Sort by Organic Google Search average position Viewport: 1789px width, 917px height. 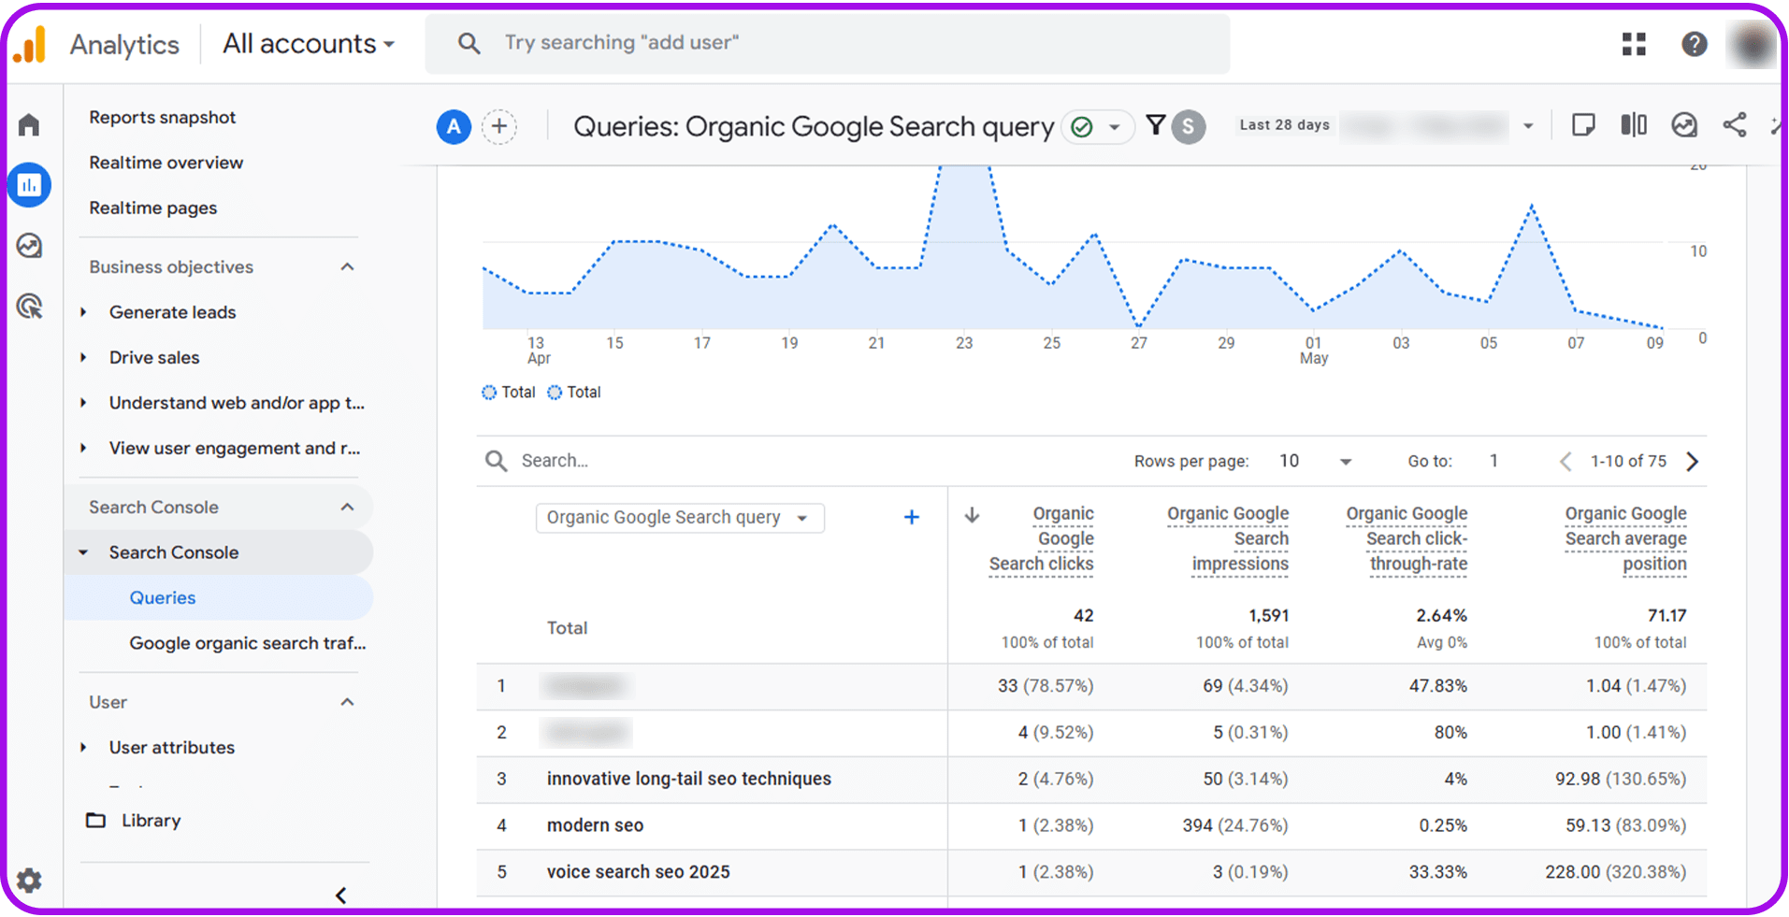point(1626,538)
